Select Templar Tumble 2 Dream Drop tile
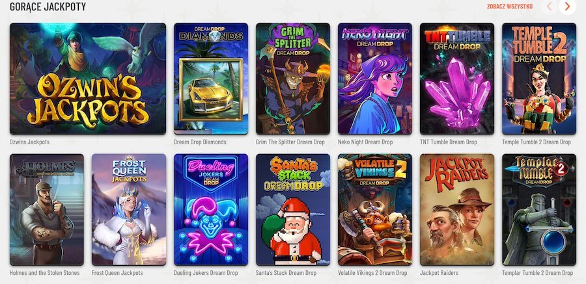Viewport: 586px width, 284px height. [539, 210]
